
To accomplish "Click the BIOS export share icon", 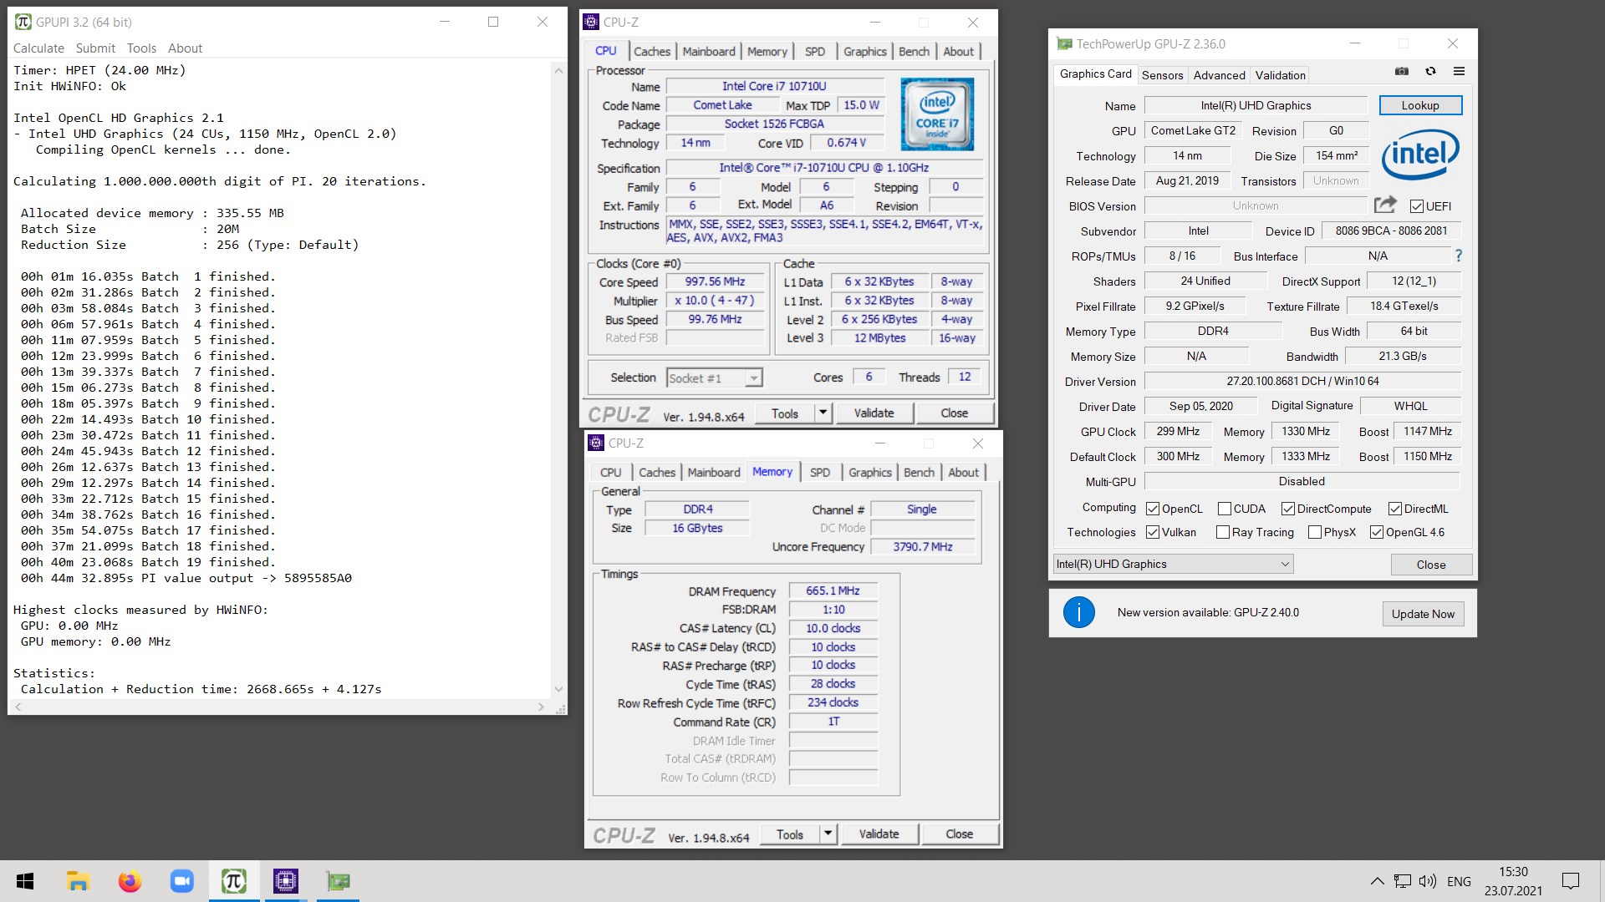I will point(1385,205).
